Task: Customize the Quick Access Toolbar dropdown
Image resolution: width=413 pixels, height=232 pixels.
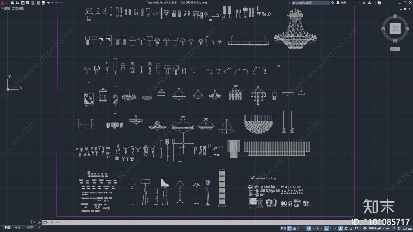Action: 63,3
